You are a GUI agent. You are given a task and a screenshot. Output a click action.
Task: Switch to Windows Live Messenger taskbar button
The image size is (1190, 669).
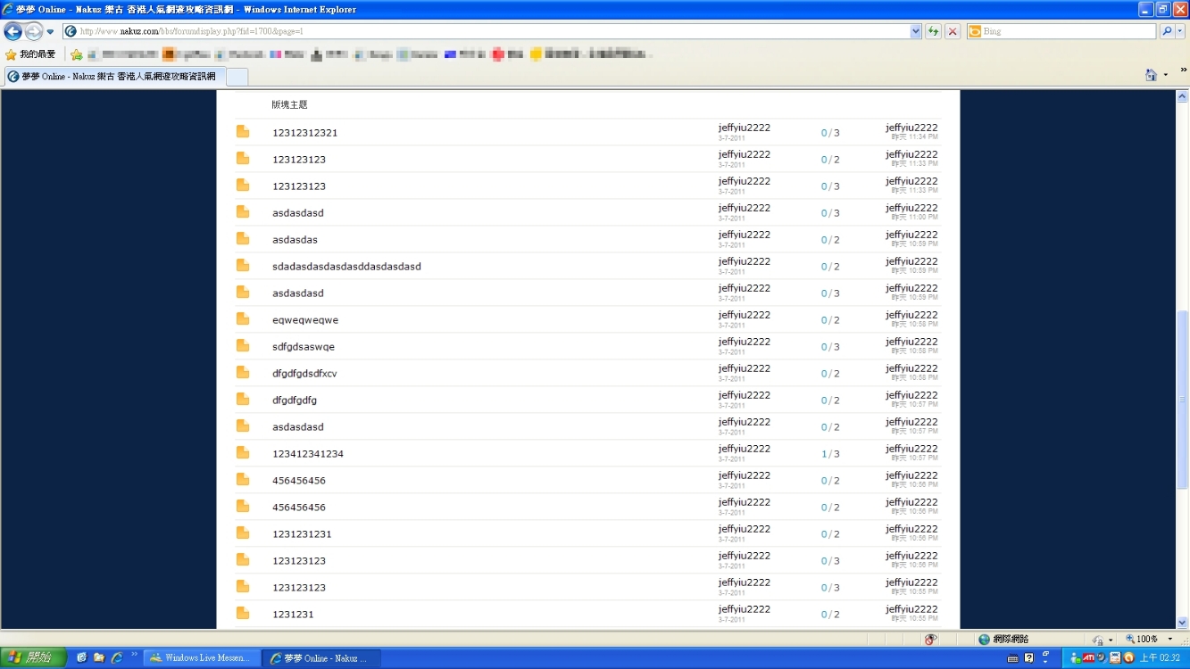[203, 658]
